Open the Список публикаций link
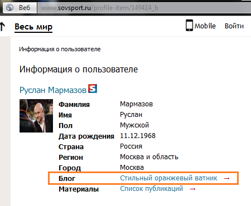 (x=151, y=189)
